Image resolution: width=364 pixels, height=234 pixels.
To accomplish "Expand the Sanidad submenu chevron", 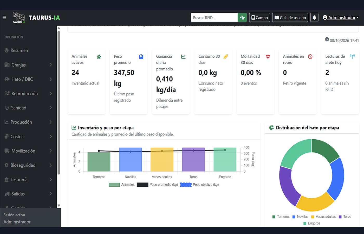I will pos(51,108).
